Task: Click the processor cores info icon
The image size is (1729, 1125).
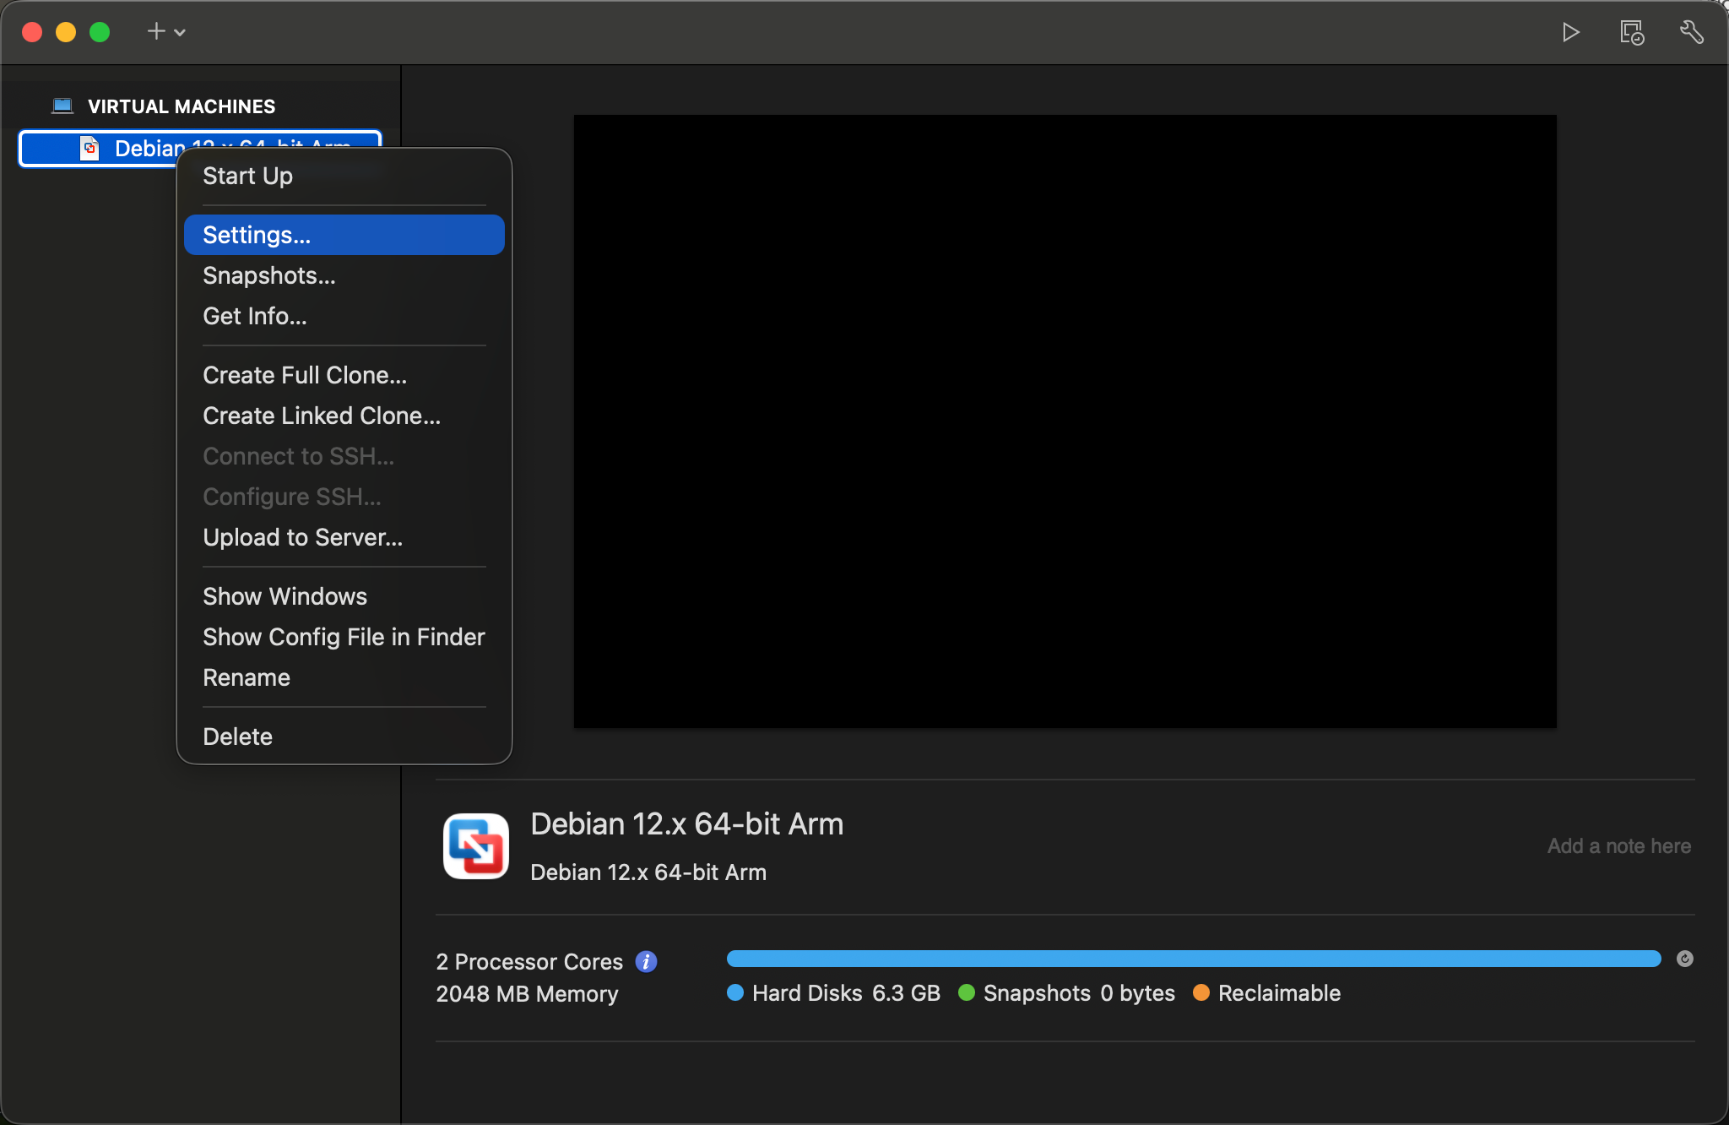Action: coord(646,961)
